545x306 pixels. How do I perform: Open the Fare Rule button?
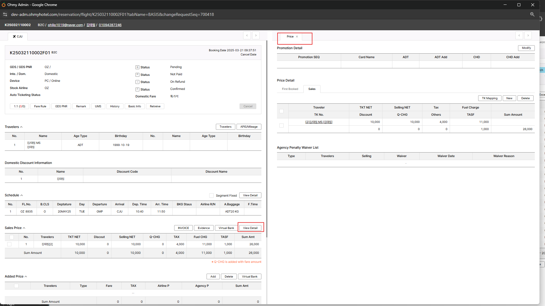(40, 106)
